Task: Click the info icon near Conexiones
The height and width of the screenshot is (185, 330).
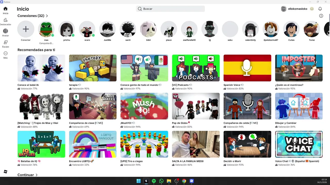Action: (321, 16)
